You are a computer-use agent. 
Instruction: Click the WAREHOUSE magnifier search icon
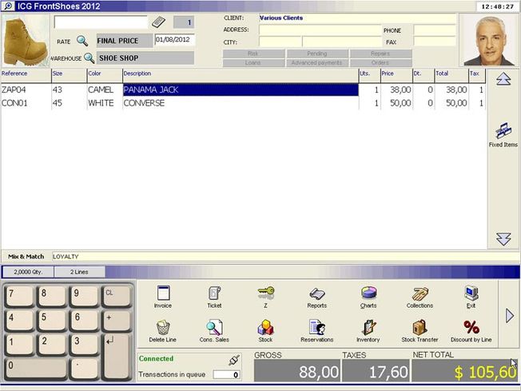pyautogui.click(x=89, y=58)
